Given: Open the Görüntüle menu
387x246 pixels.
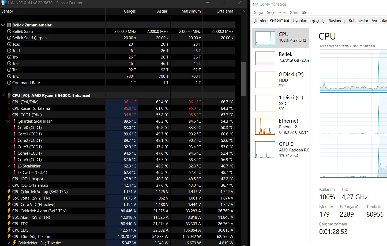Looking at the screenshot, I should [x=298, y=13].
